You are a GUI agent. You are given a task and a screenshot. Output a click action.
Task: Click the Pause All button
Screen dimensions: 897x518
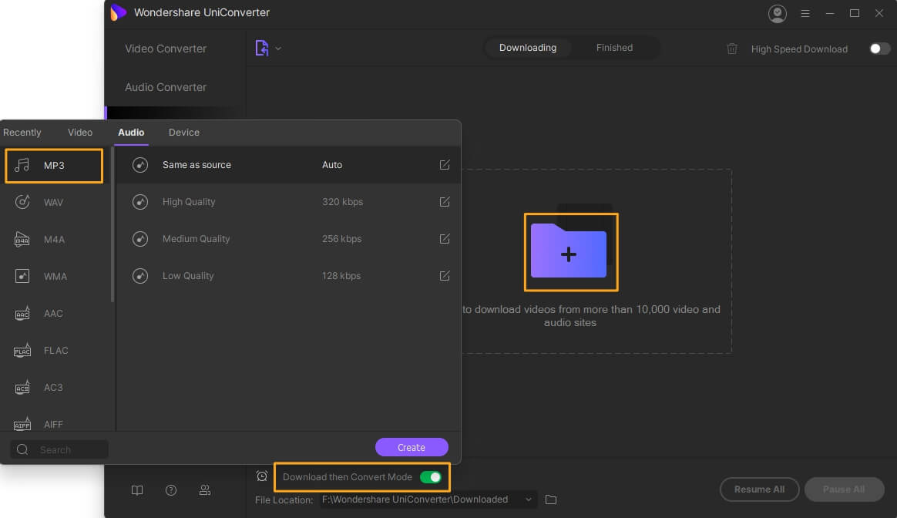(x=844, y=489)
